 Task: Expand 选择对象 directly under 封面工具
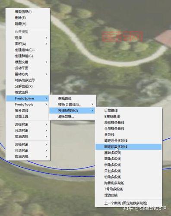pos(28,124)
